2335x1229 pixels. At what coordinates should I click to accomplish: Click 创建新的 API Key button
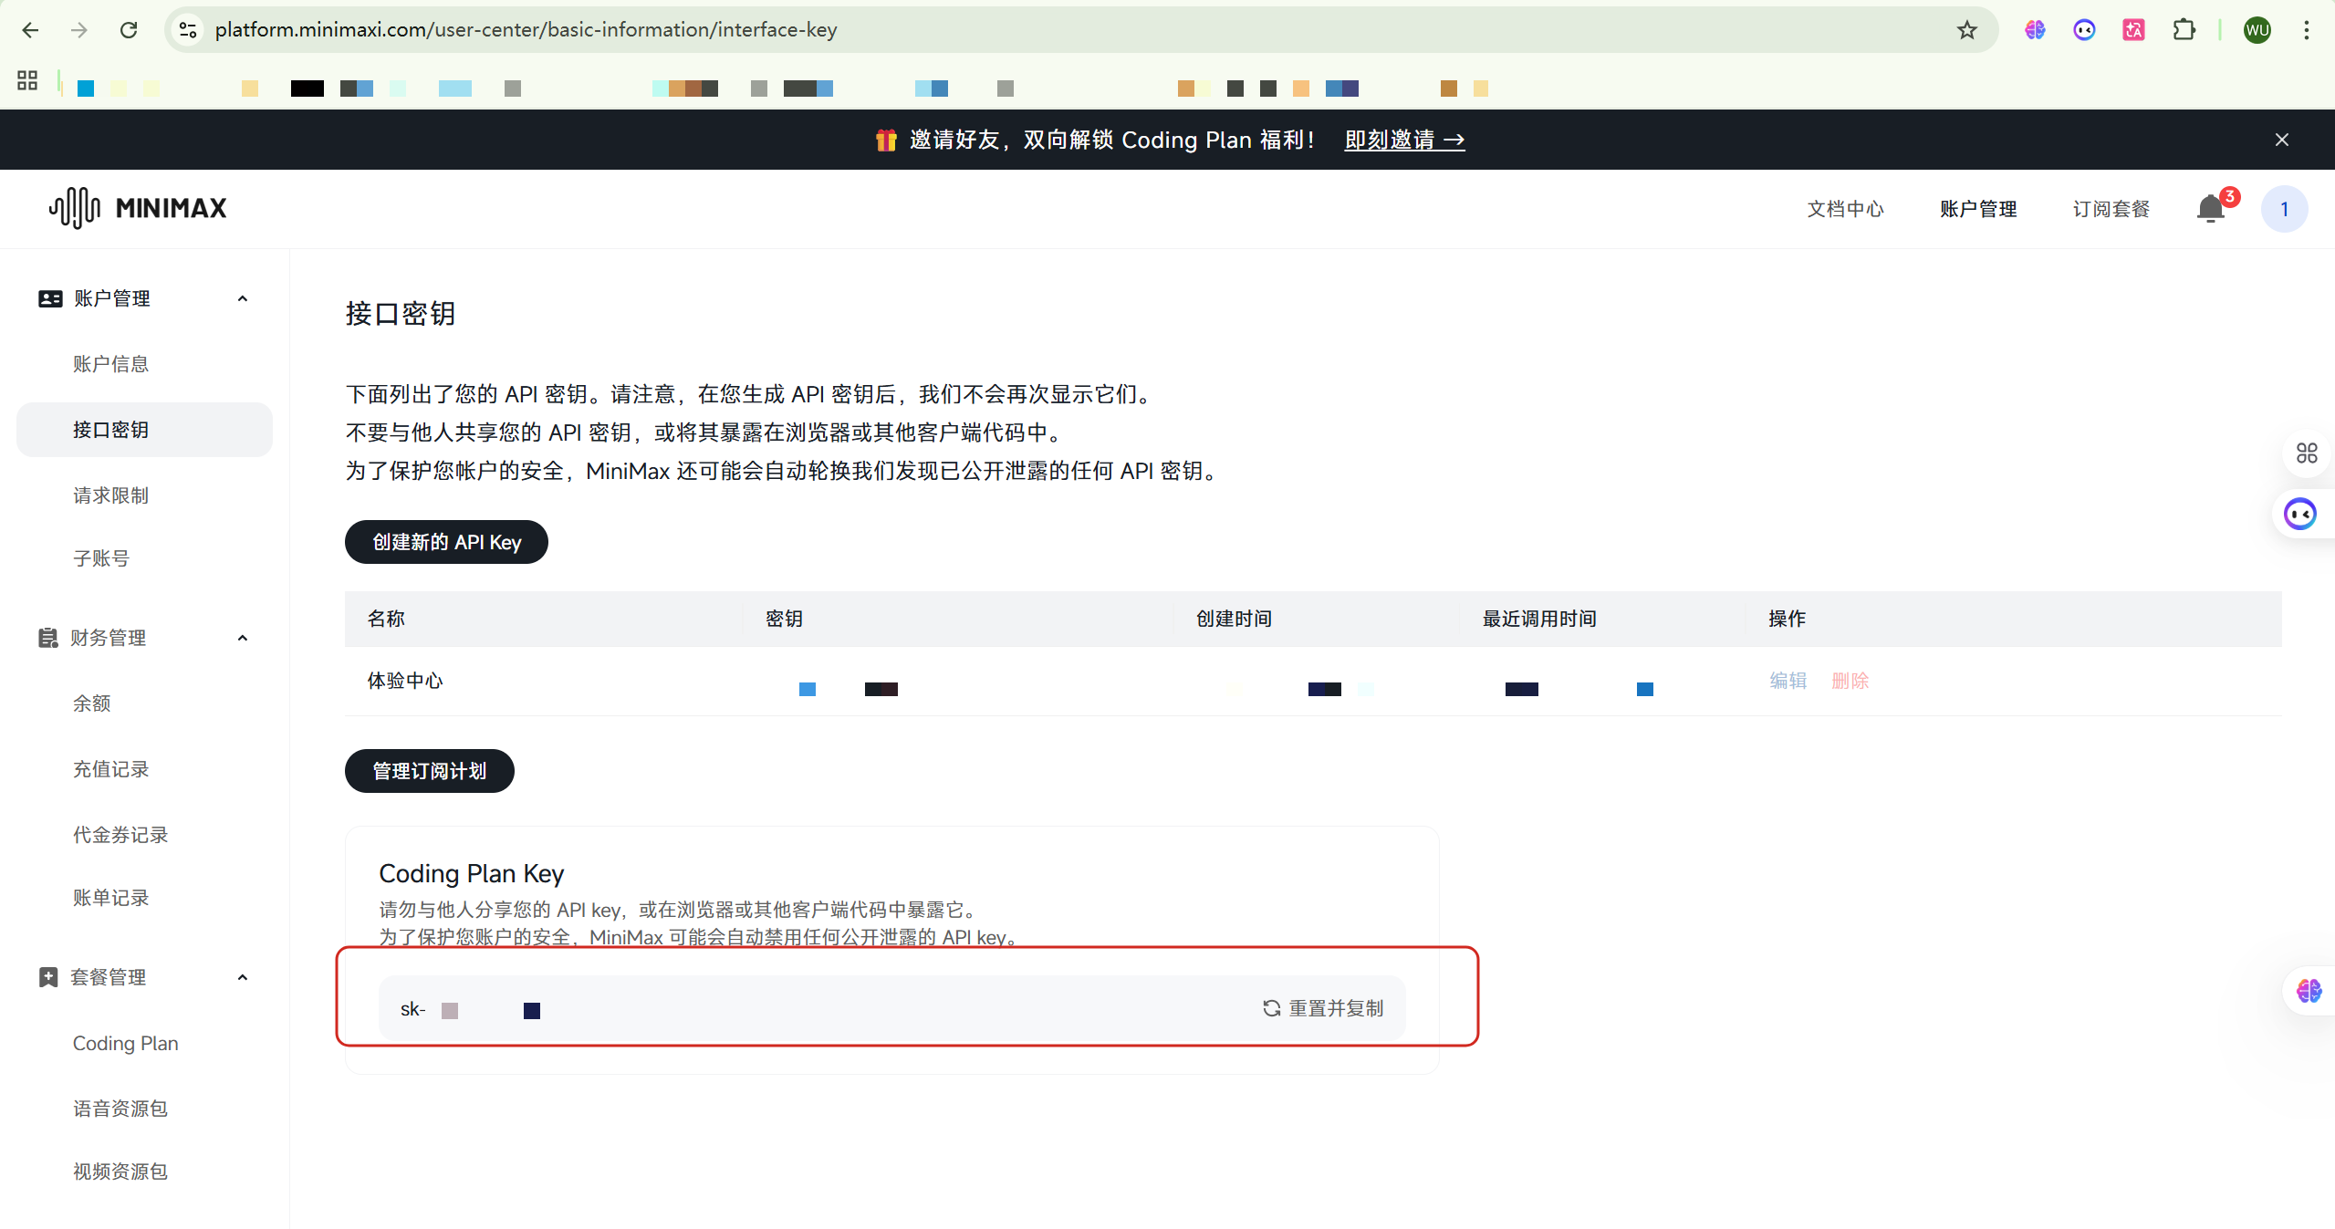tap(446, 542)
